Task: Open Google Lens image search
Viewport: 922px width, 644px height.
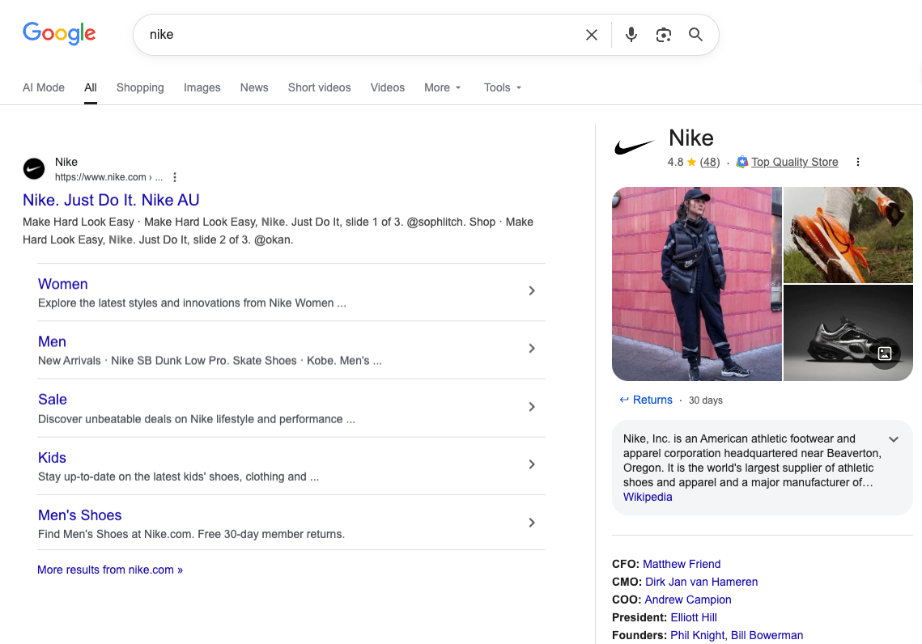Action: point(663,35)
